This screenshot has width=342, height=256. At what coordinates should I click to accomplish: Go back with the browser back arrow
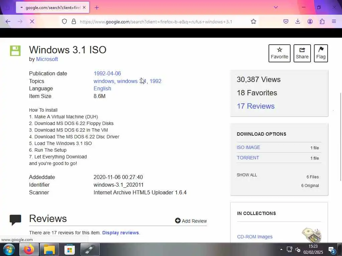pyautogui.click(x=8, y=22)
